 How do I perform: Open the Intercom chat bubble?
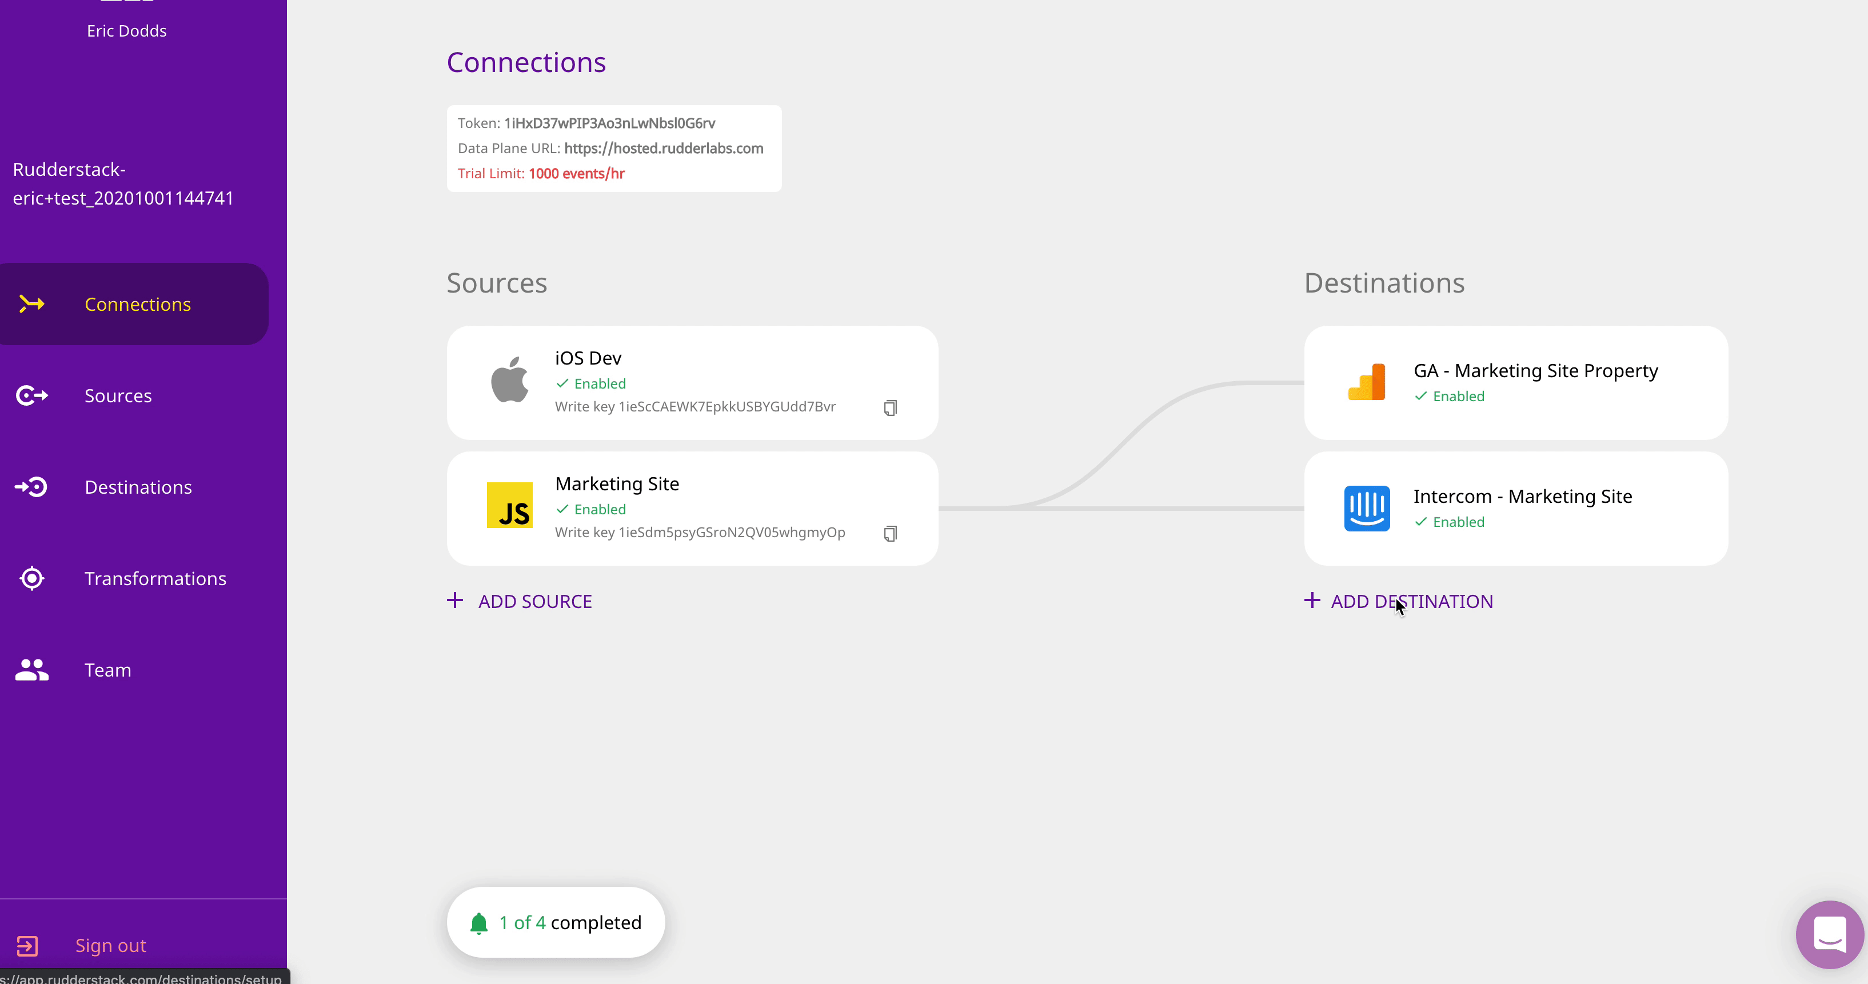pyautogui.click(x=1829, y=934)
